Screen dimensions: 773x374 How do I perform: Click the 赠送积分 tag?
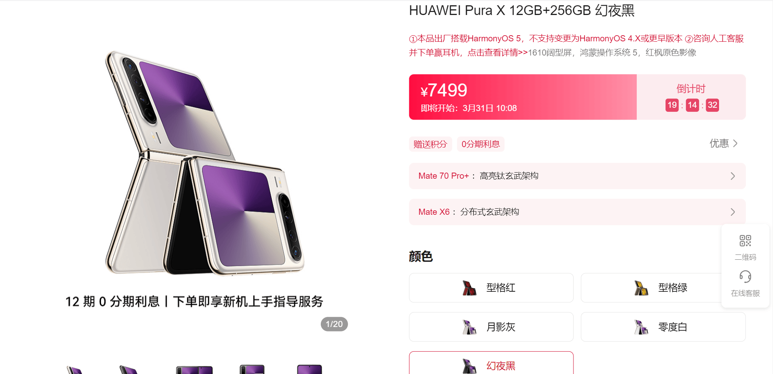point(430,144)
